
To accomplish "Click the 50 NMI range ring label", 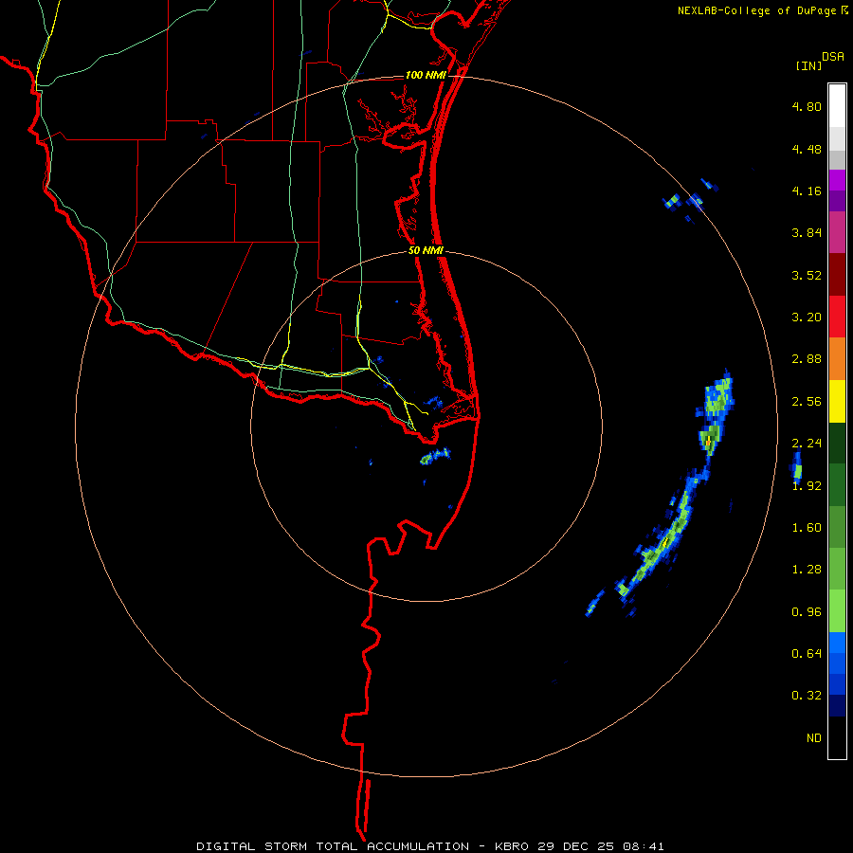I will click(426, 251).
